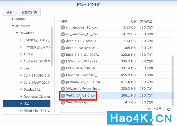
Task: Expand the bios folder arrow
Action: tap(21, 68)
